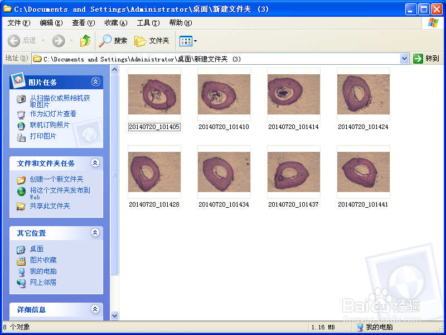Click scanner or camera icon 从扫描仪或照相机获取图片
The height and width of the screenshot is (335, 446).
(x=21, y=99)
